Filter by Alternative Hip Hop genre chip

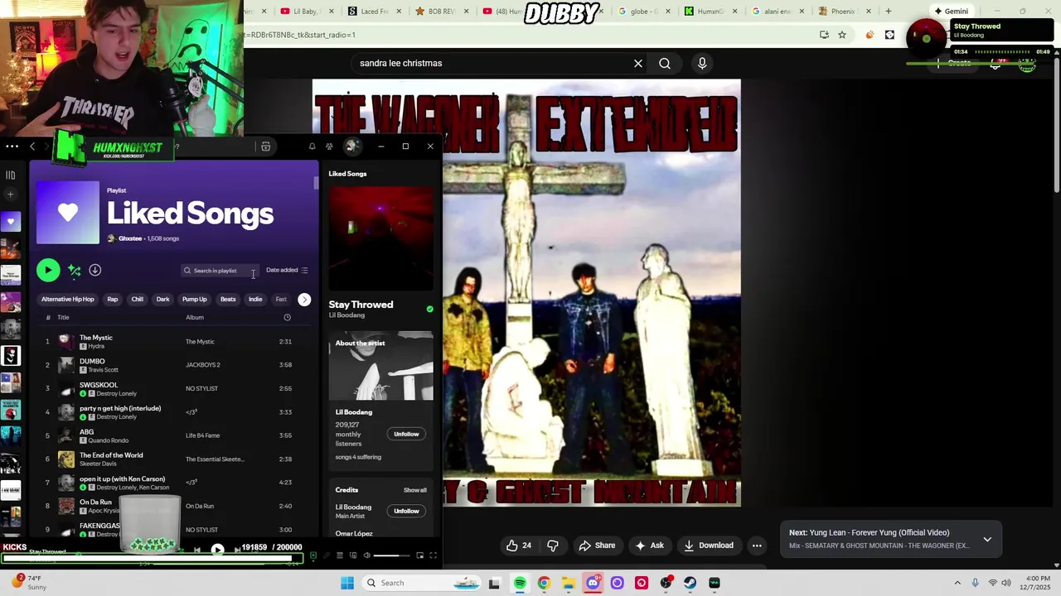click(x=68, y=299)
